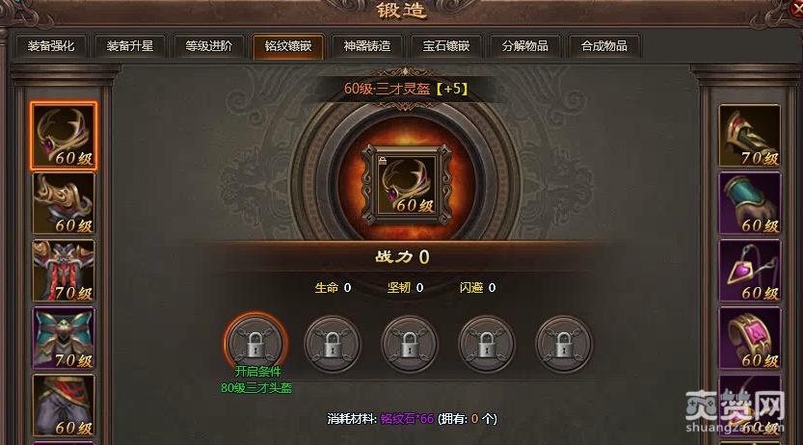Click the second locked inscription slot
803x445 pixels.
point(332,344)
